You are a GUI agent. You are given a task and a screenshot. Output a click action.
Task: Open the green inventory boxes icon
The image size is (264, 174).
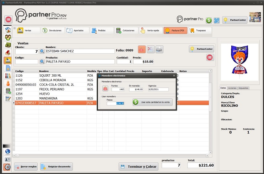tap(8, 45)
